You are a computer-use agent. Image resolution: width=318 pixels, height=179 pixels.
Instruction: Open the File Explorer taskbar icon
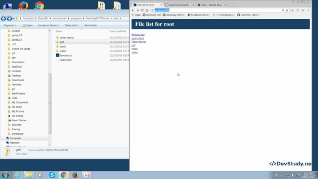point(29,175)
